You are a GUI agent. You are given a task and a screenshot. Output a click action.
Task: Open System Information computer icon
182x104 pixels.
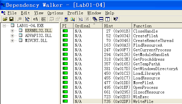66,19
